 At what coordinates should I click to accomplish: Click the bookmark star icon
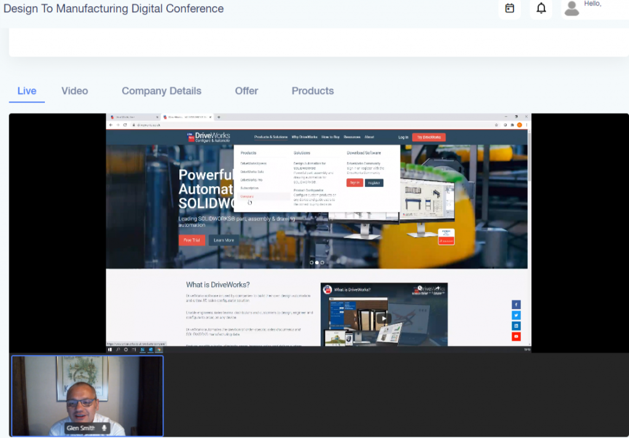(496, 125)
